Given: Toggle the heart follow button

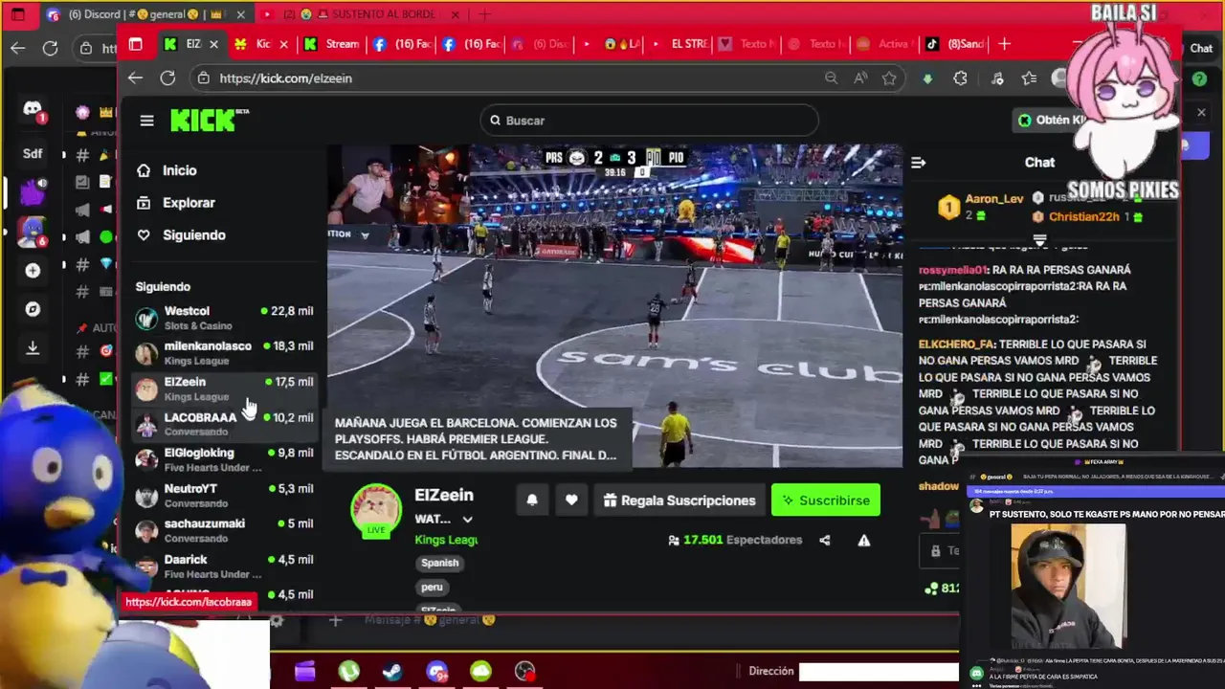Looking at the screenshot, I should point(571,500).
